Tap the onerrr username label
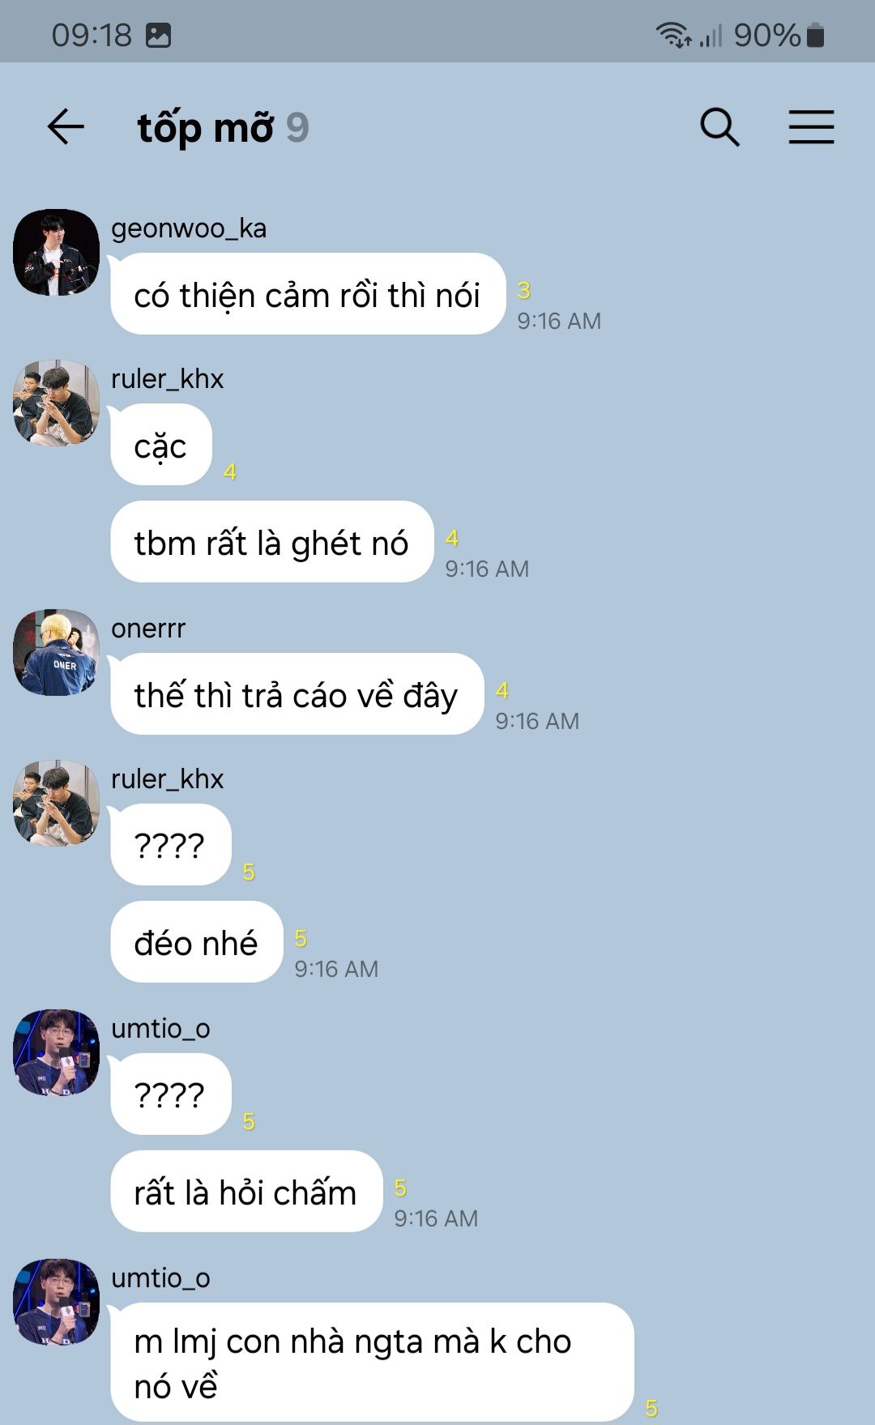 (148, 629)
